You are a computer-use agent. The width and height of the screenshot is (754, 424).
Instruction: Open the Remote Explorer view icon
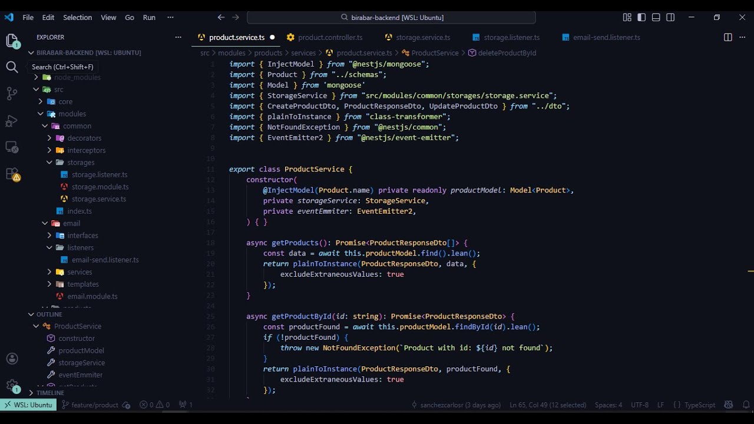tap(12, 147)
